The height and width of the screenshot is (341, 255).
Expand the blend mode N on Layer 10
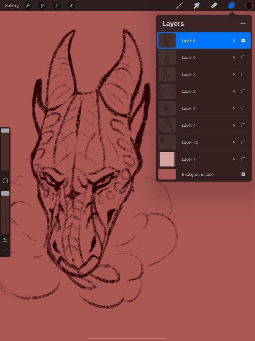(234, 142)
